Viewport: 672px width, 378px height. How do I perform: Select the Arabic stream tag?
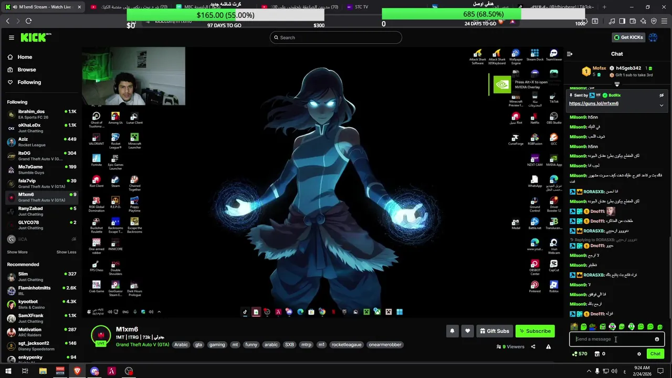181,345
